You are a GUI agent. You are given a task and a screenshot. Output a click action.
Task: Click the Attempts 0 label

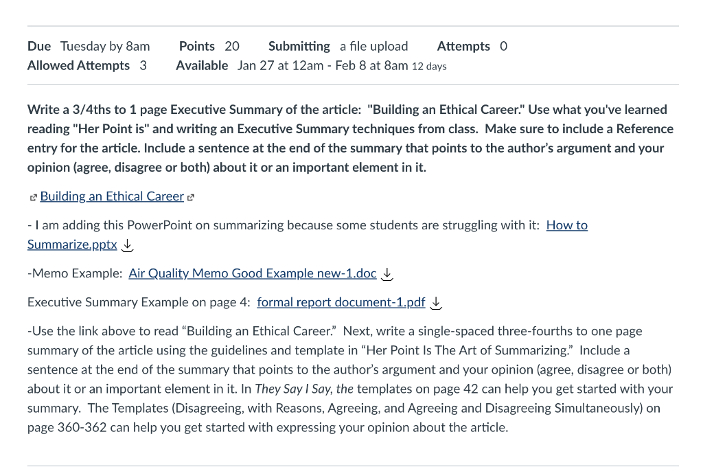pyautogui.click(x=472, y=46)
